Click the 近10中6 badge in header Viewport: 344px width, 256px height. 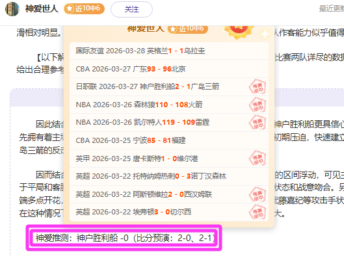(x=84, y=8)
